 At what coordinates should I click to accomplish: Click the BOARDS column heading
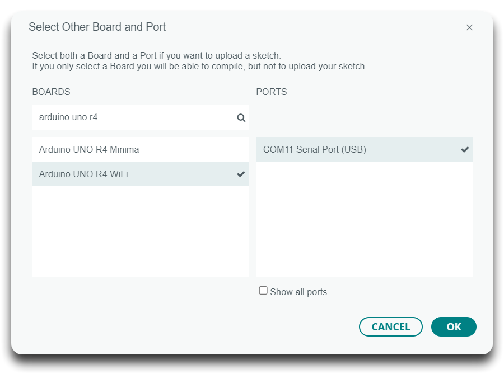tap(51, 92)
